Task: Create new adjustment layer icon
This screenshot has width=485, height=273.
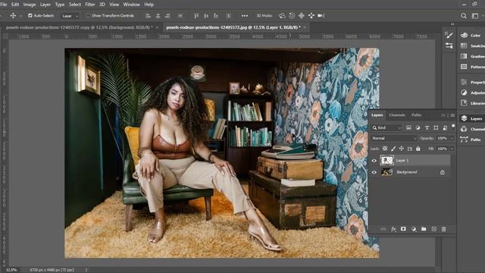Action: pyautogui.click(x=414, y=229)
